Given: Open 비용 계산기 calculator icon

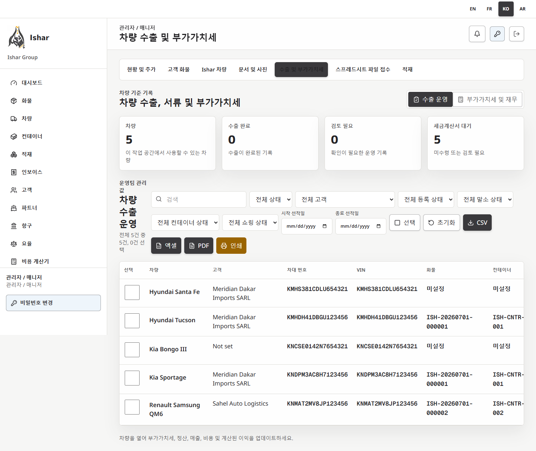Looking at the screenshot, I should pyautogui.click(x=14, y=262).
